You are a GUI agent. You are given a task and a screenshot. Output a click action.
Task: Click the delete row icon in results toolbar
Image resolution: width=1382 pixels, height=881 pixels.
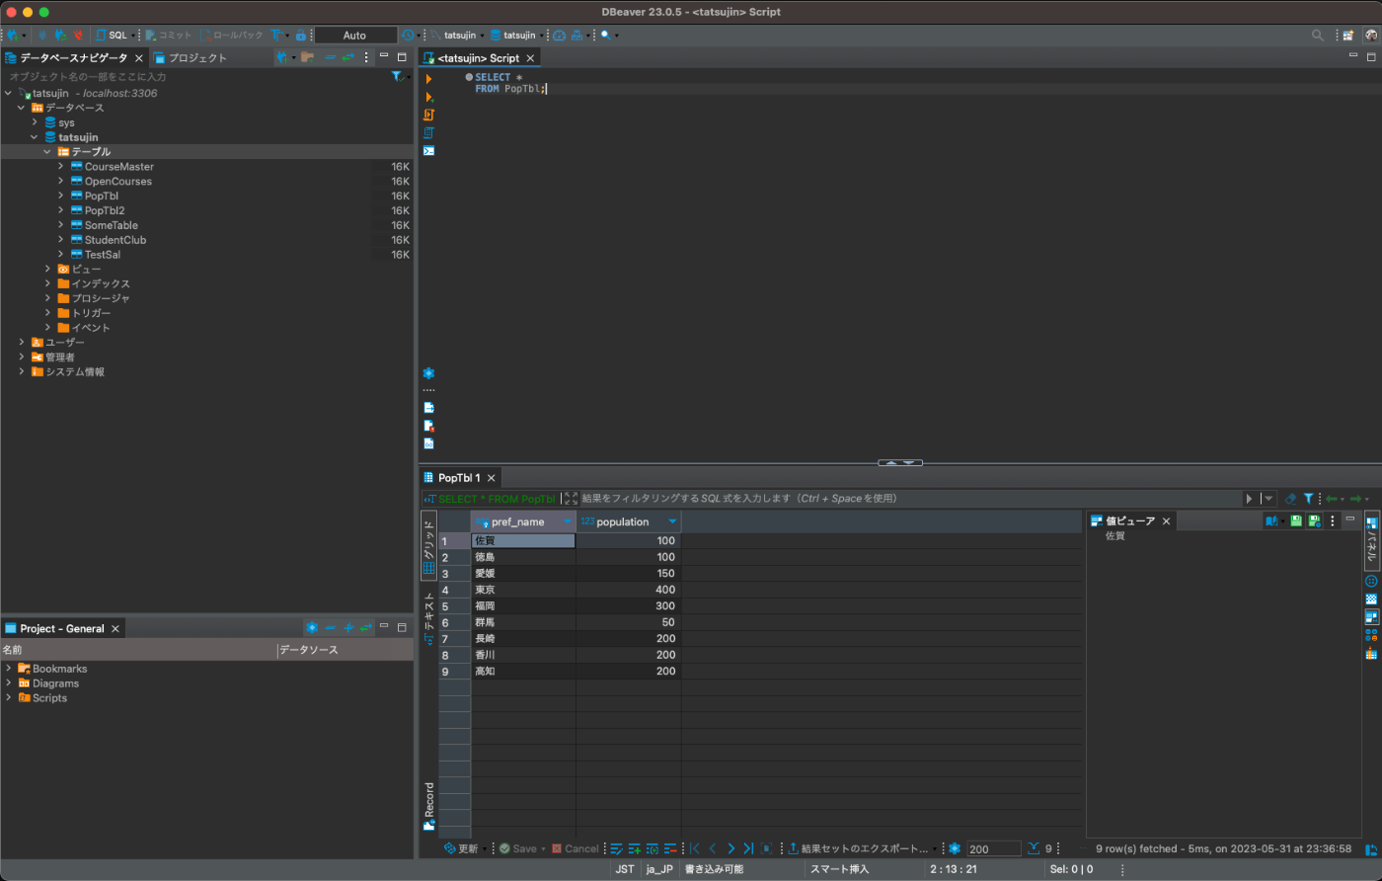[670, 848]
